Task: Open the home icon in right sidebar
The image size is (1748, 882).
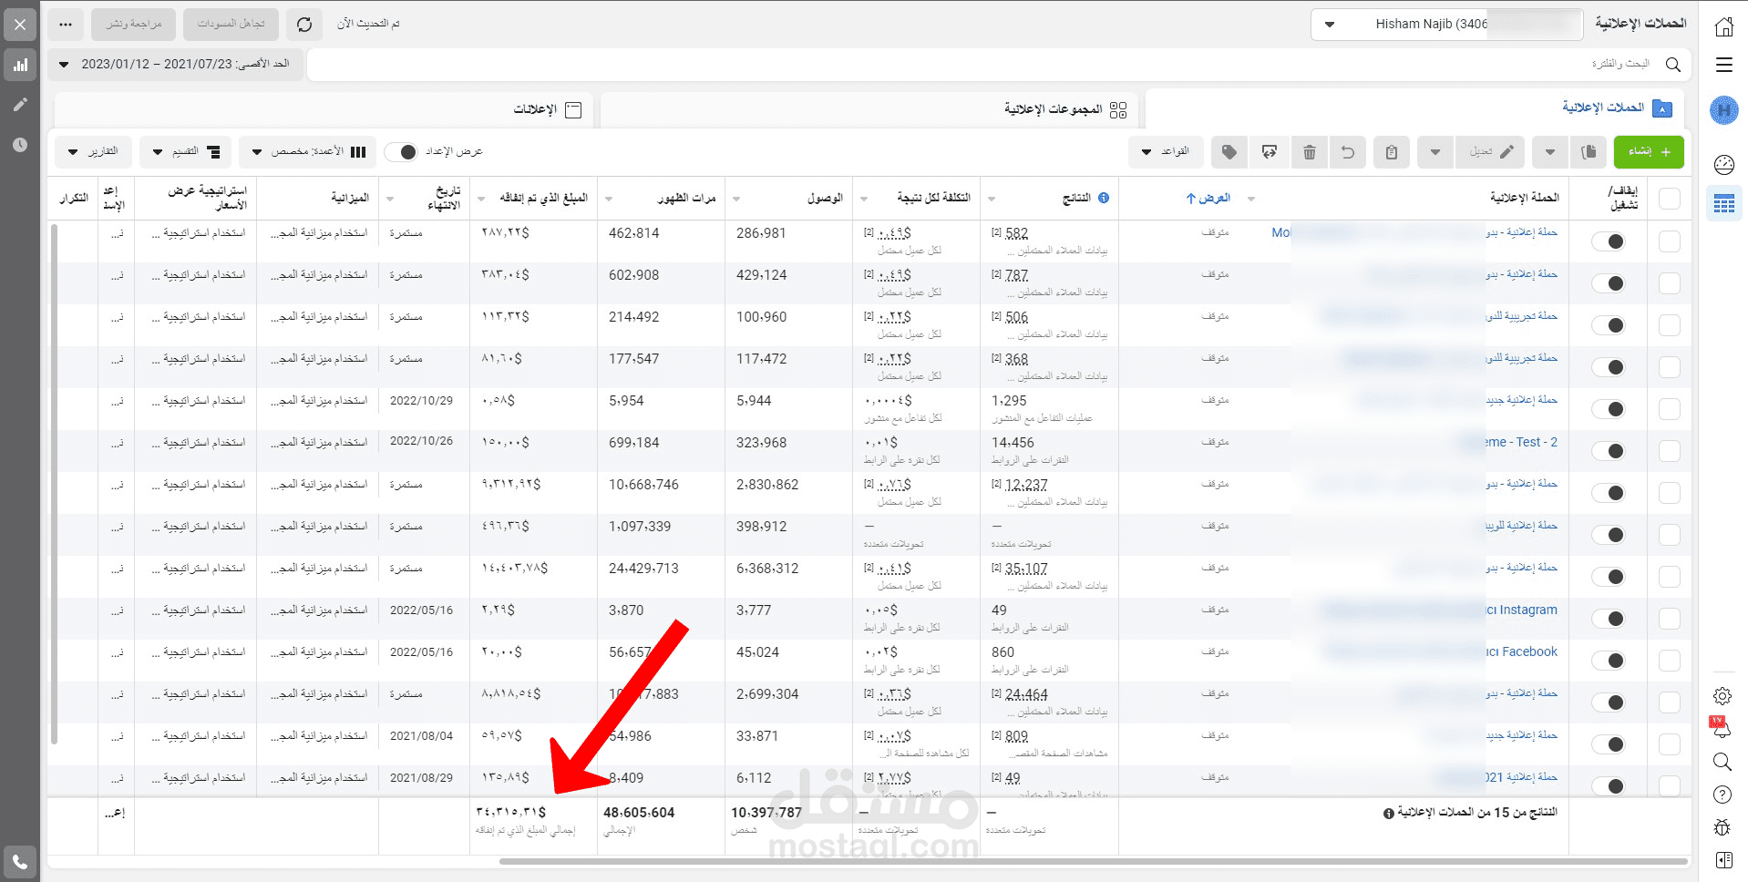Action: click(1723, 26)
